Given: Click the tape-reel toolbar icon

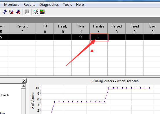Looking at the screenshot, I should click(x=36, y=12).
